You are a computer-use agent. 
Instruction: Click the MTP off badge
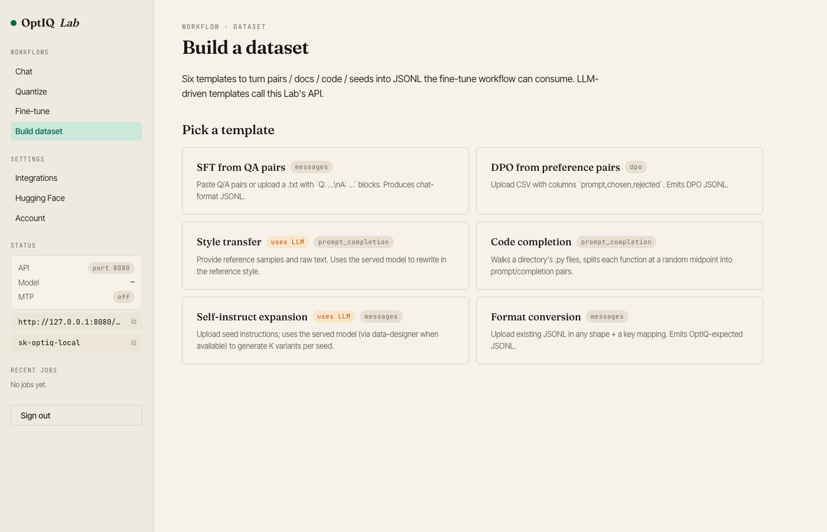point(123,297)
